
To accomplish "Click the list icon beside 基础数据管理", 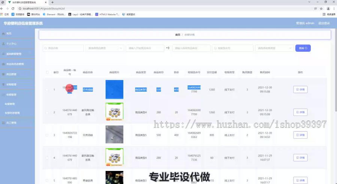I will [3, 54].
